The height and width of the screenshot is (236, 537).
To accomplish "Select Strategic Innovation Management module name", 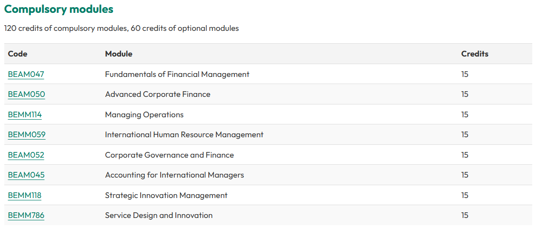I will click(166, 195).
